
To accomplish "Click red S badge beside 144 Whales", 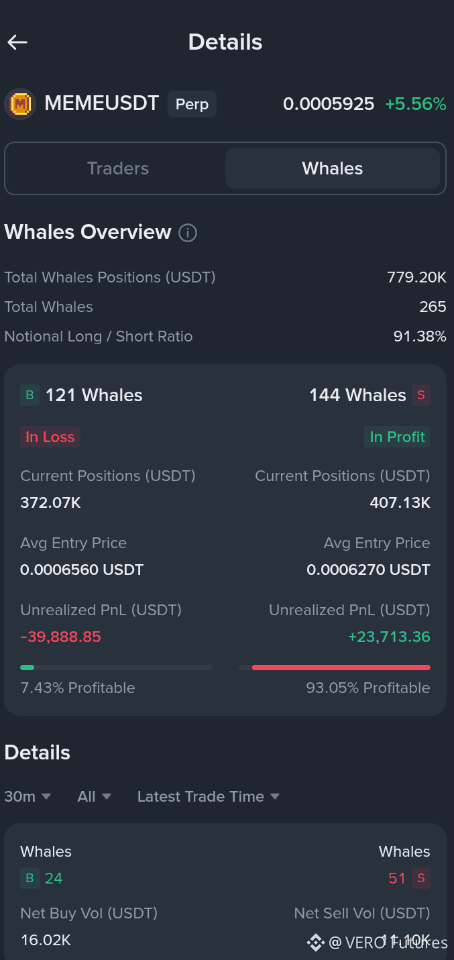I will [x=421, y=395].
